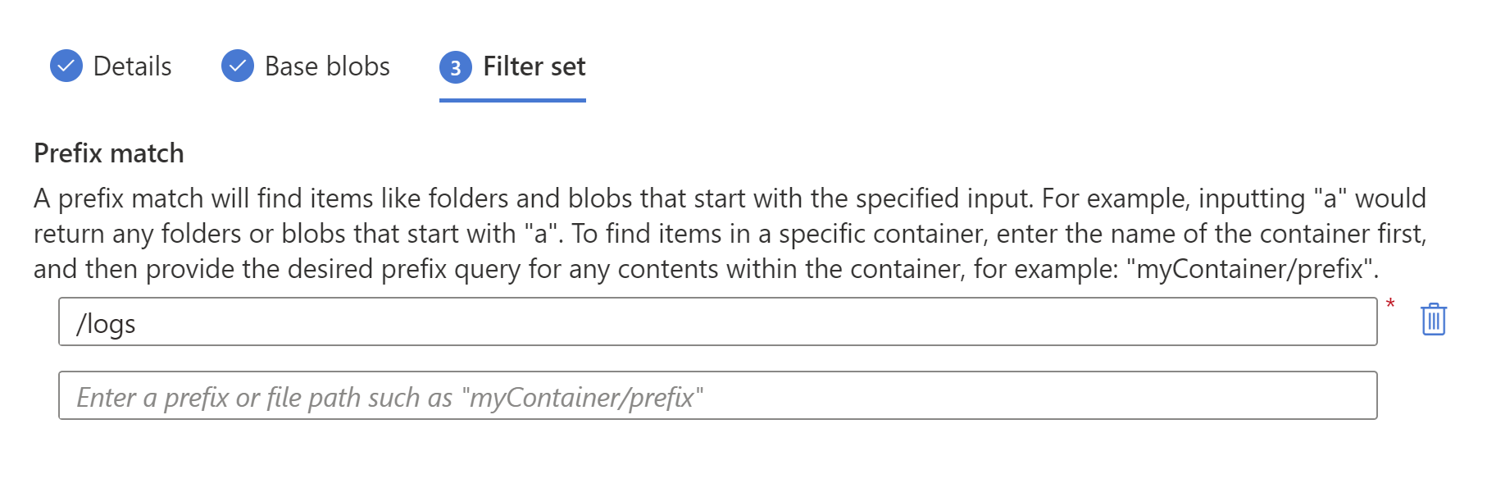This screenshot has height=497, width=1487.
Task: Click the blue underline beneath Filter set
Action: (x=512, y=100)
